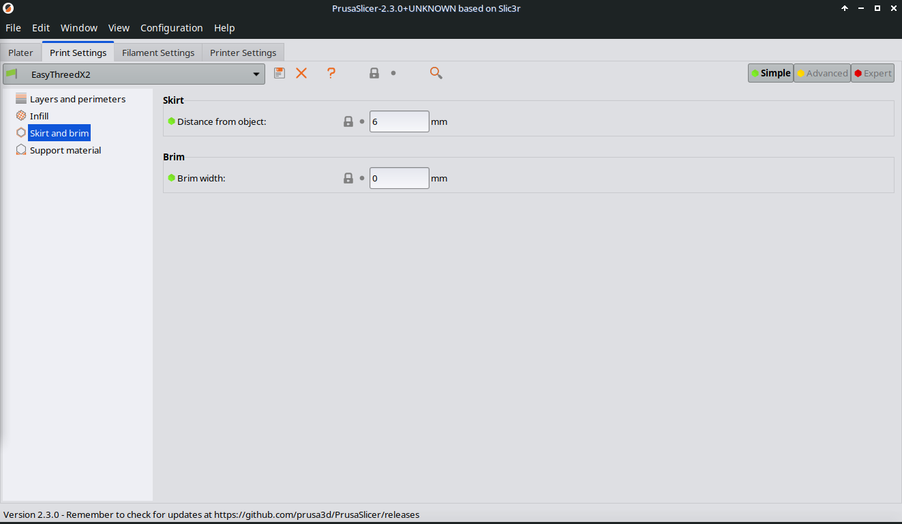Click the skirt Distance from object field
This screenshot has height=524, width=902.
pos(399,122)
